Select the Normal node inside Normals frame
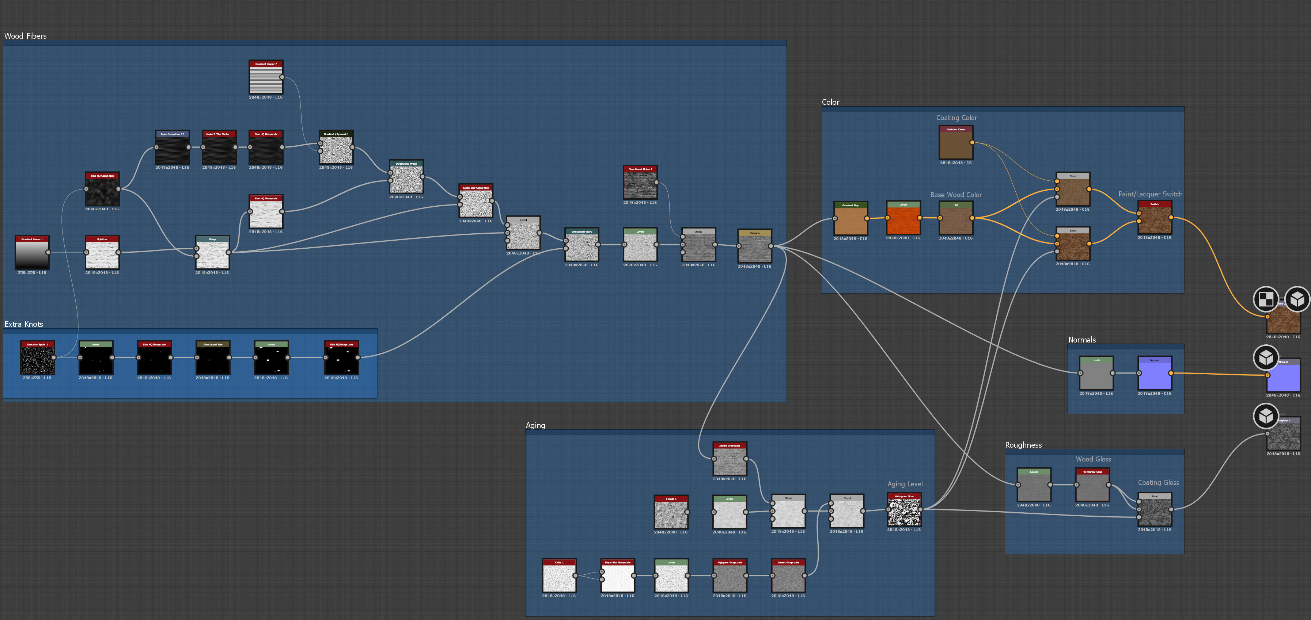1311x620 pixels. pyautogui.click(x=1155, y=373)
